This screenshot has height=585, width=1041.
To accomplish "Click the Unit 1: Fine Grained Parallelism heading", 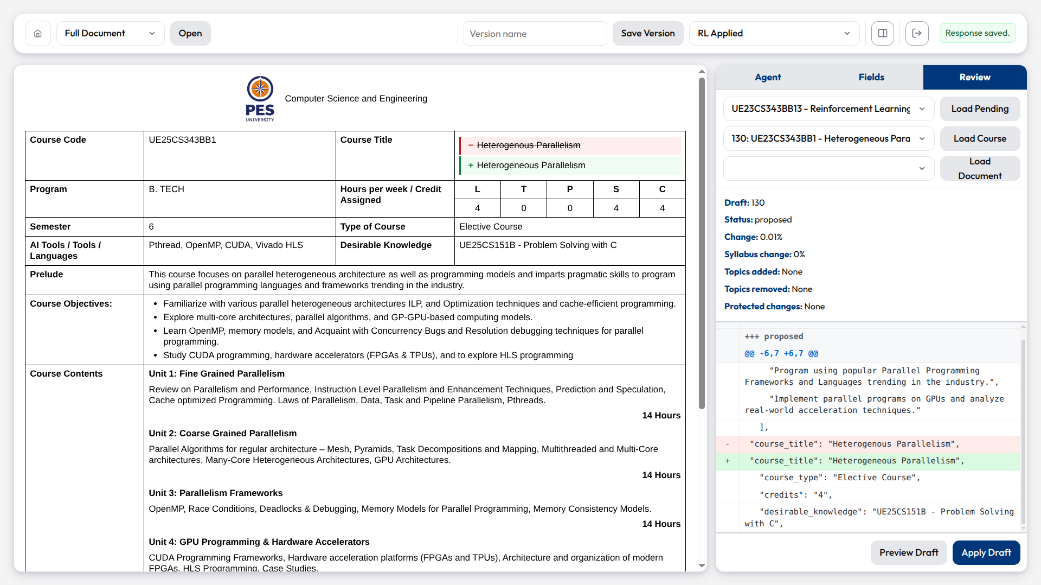I will [216, 374].
